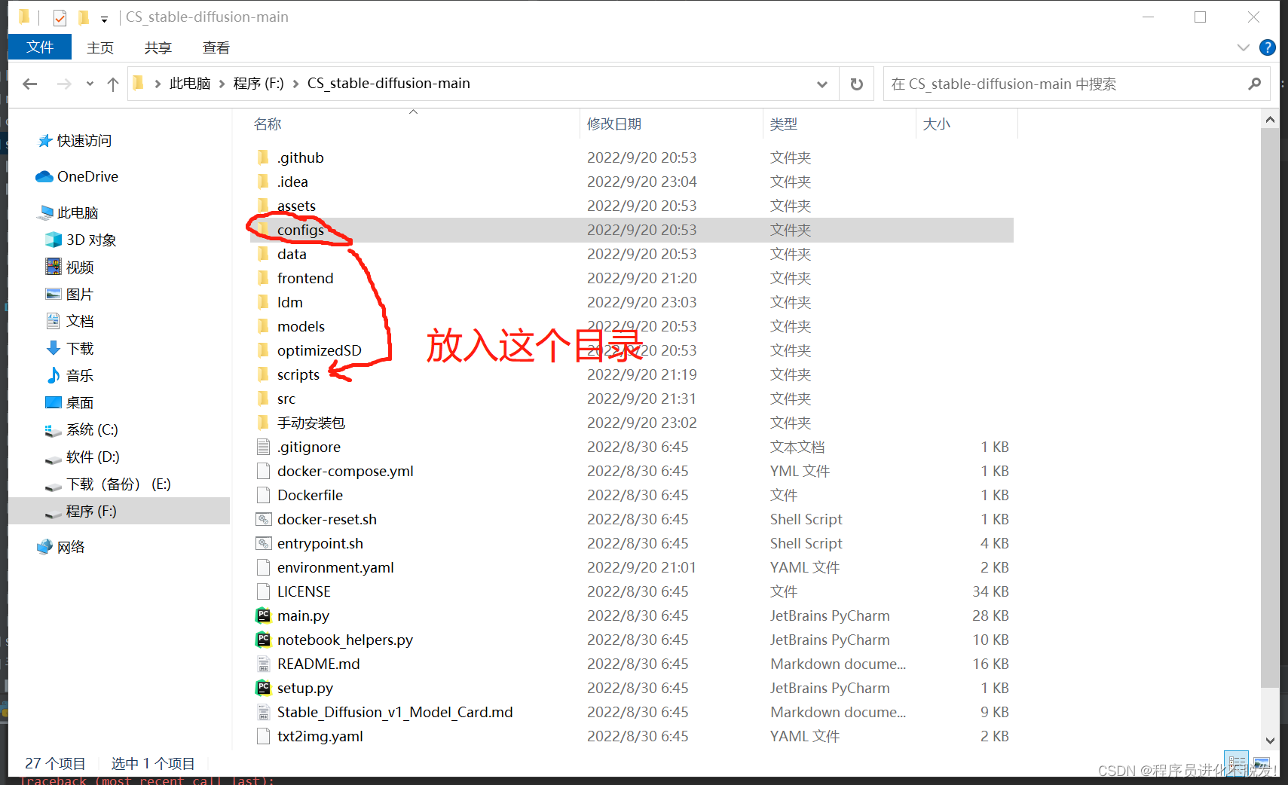Click the scroll-down arrow of file list scrollbar
Viewport: 1288px width, 785px height.
coord(1270,741)
